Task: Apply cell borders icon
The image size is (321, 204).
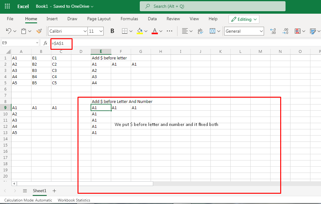Action: click(x=125, y=31)
